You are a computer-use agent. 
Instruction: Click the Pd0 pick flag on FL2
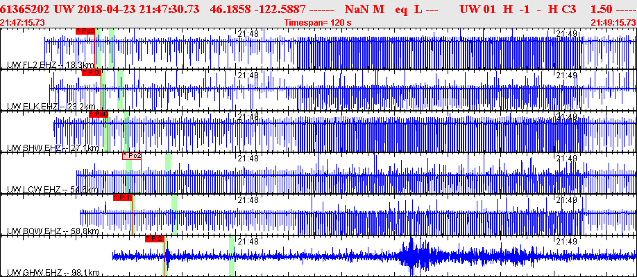click(x=85, y=31)
